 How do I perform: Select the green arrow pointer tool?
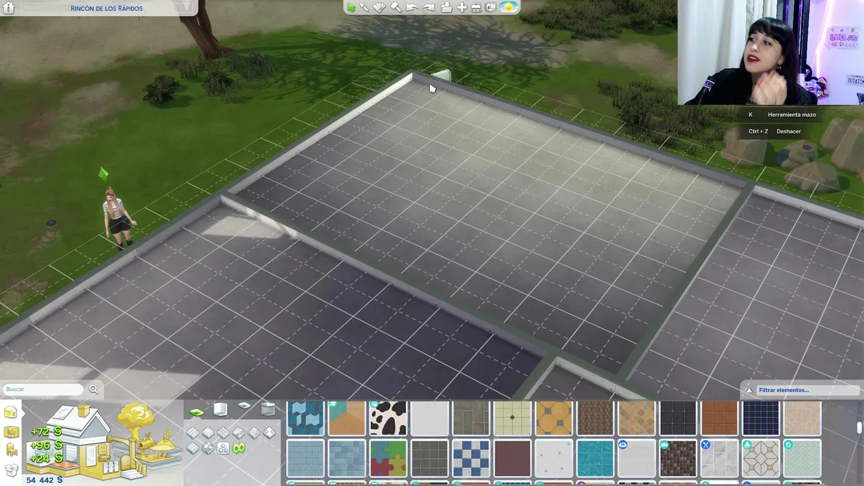352,7
